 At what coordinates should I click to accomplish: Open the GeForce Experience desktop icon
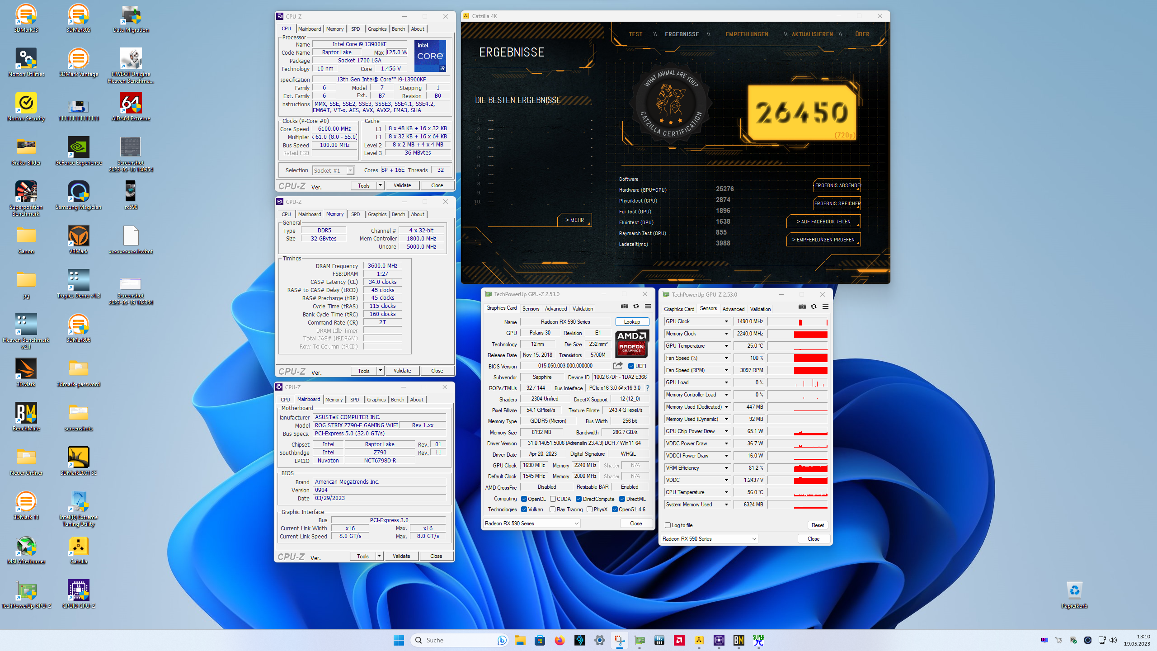79,151
